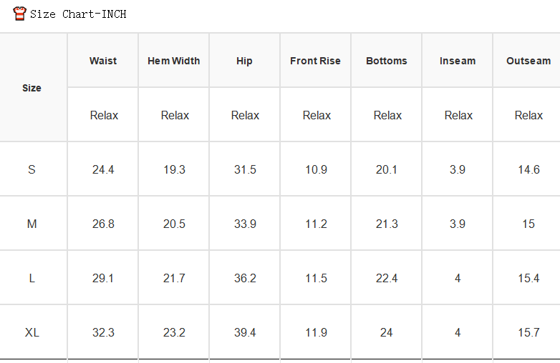Click front rise value 10.9 for S
This screenshot has height=363, width=560.
(x=316, y=169)
